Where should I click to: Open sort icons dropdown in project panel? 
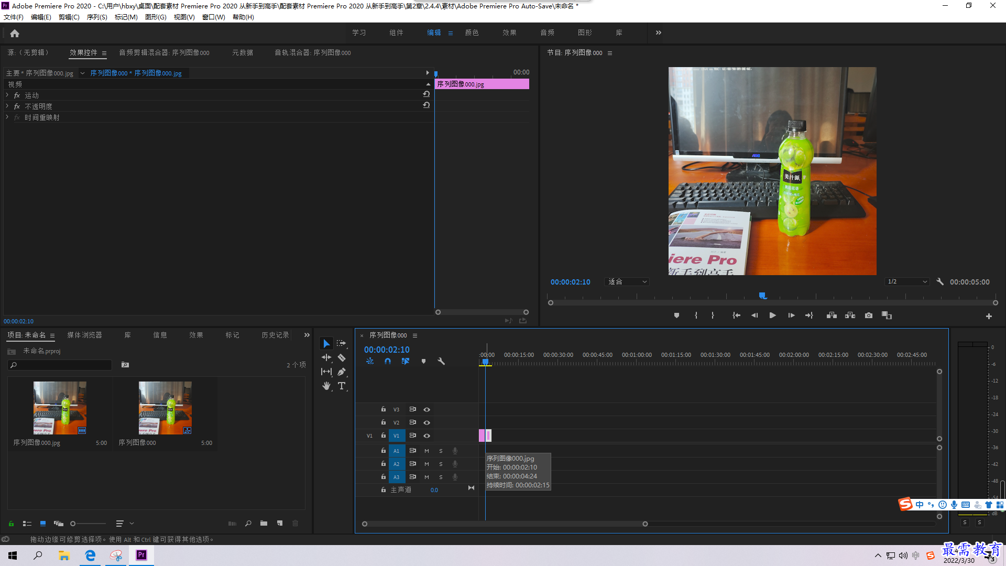click(124, 523)
